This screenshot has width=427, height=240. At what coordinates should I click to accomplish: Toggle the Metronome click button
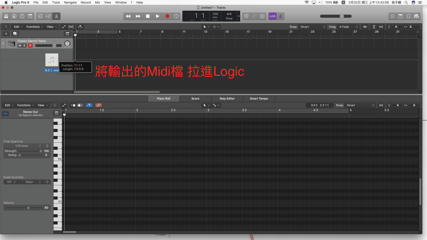280,16
